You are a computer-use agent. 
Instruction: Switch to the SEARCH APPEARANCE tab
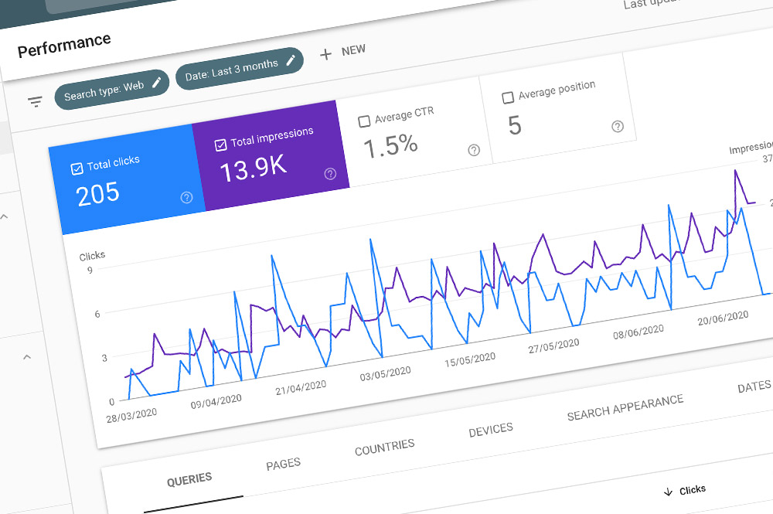pos(625,407)
